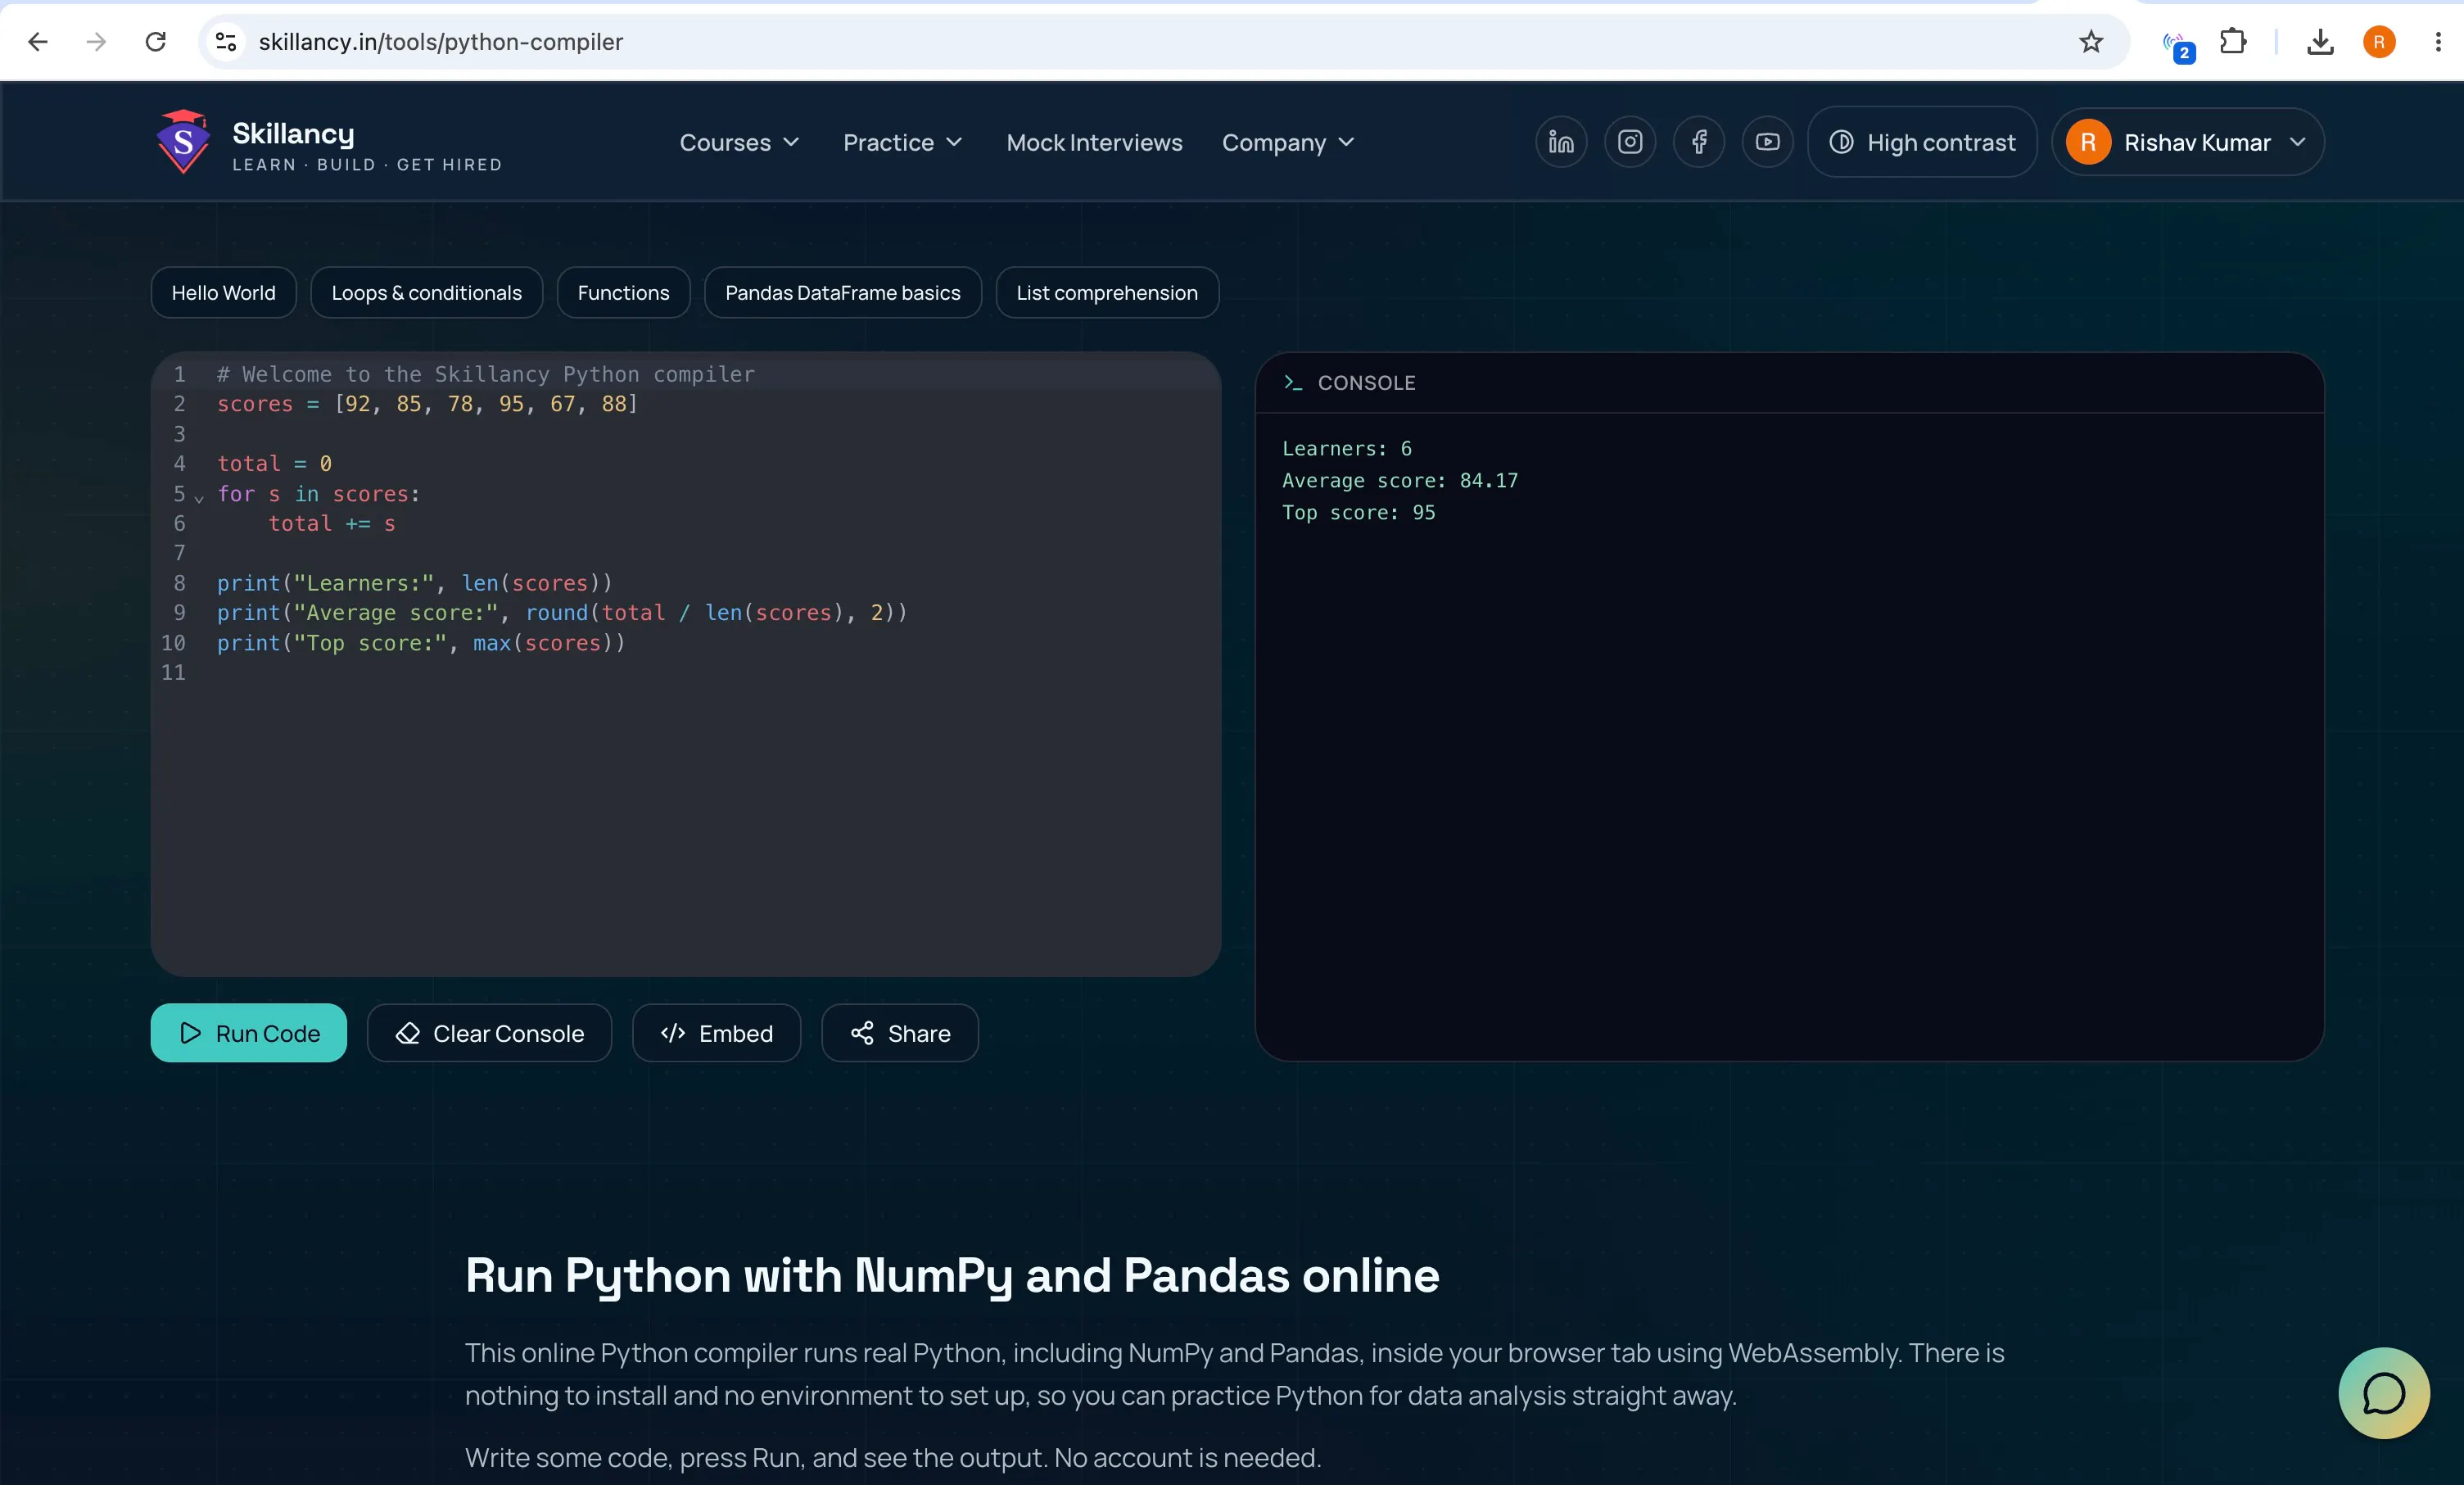
Task: Open Skillancy LinkedIn page icon
Action: click(x=1561, y=142)
